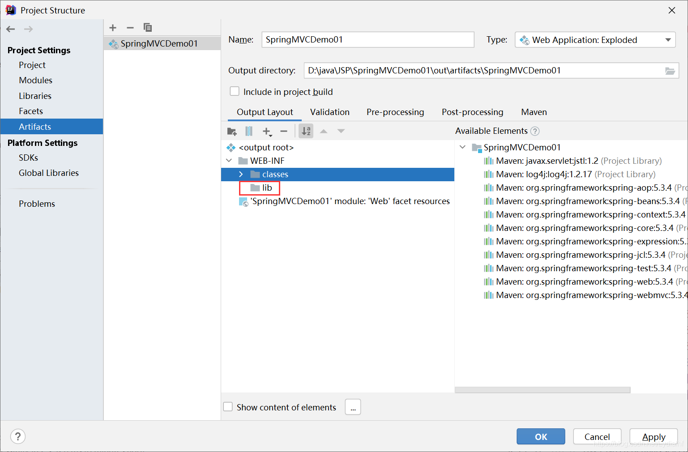This screenshot has height=452, width=688.
Task: Open Project settings
Action: tap(32, 65)
